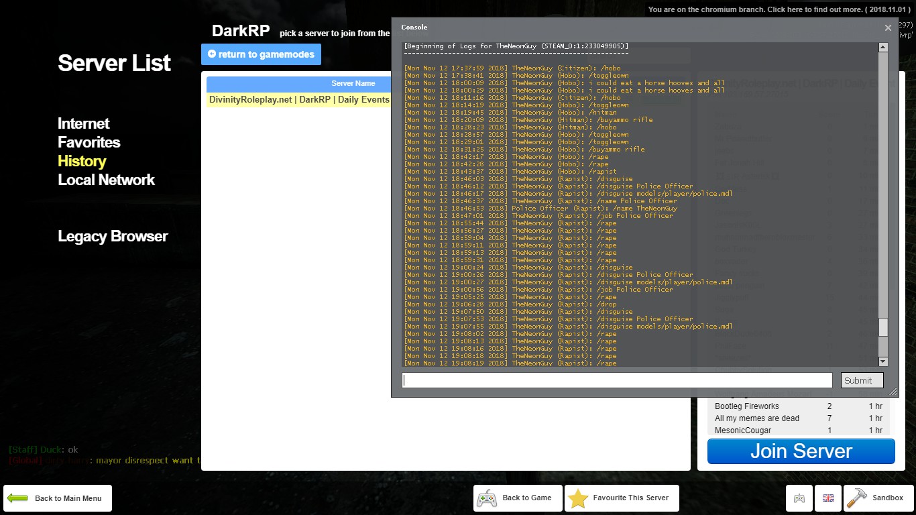The image size is (916, 515).
Task: Click the Back to Main Menu label
Action: click(68, 498)
